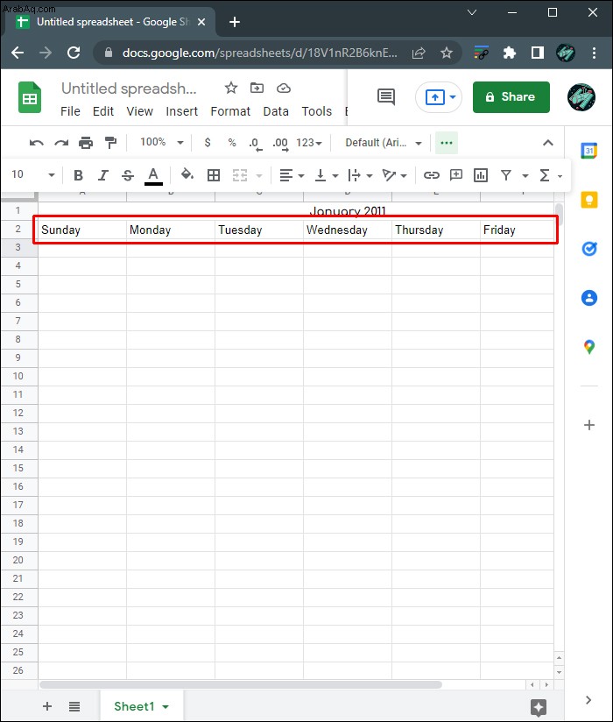Decrease decimal places
The height and width of the screenshot is (722, 613).
256,144
